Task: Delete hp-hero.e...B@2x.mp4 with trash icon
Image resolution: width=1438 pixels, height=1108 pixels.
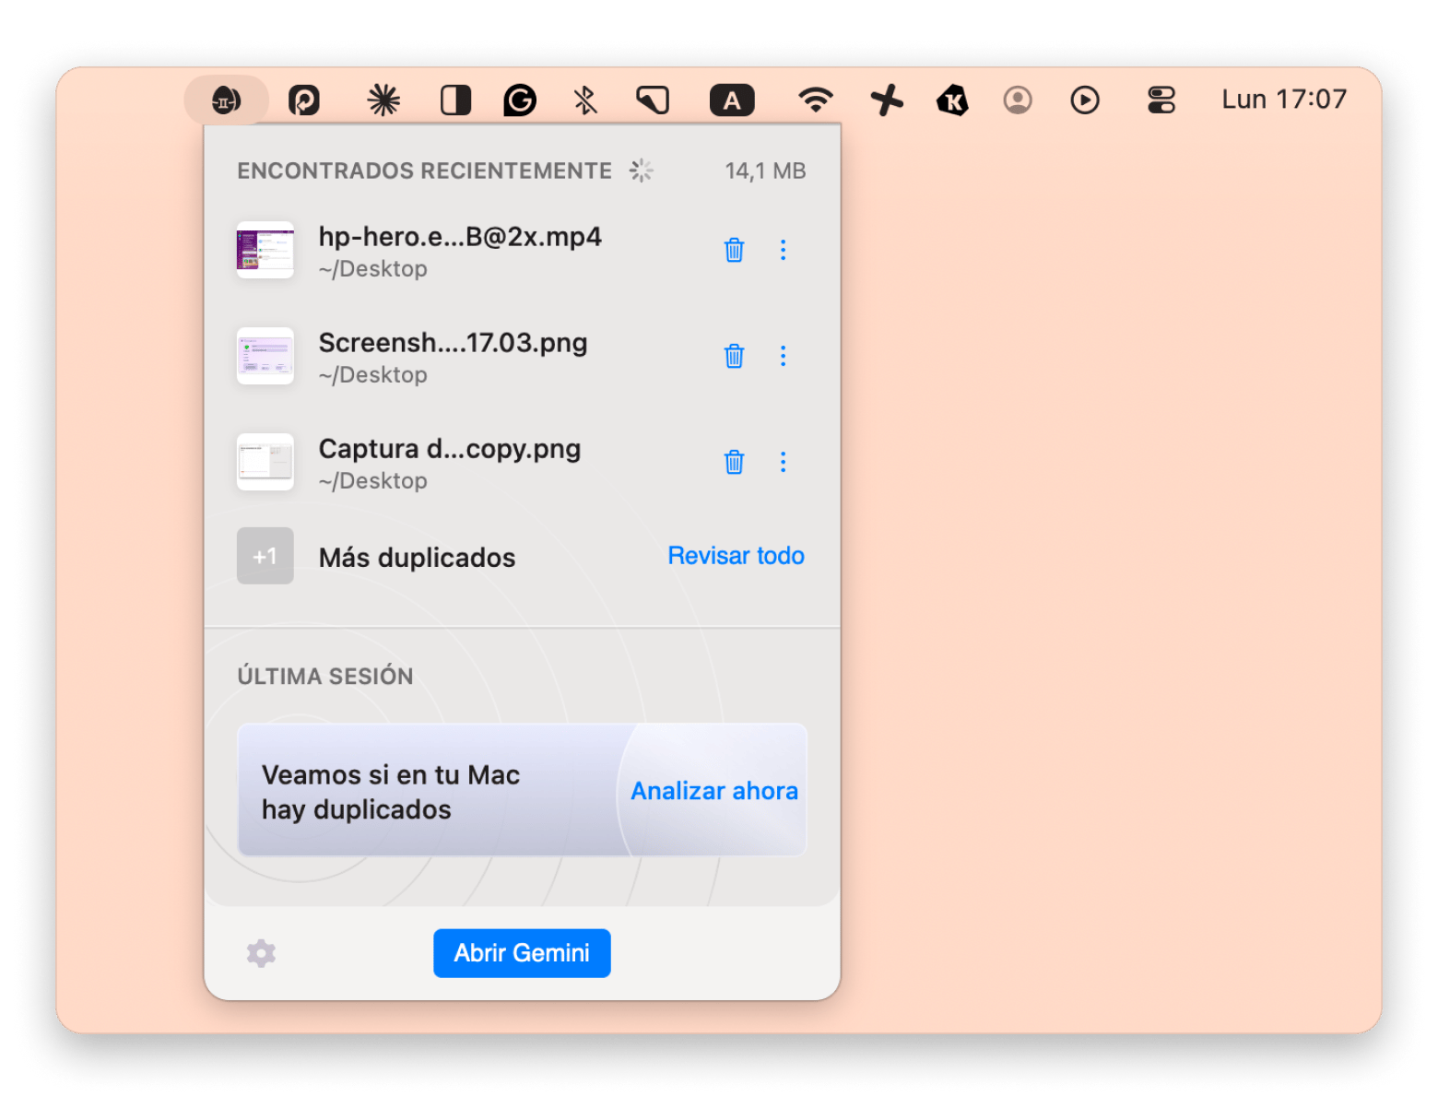Action: 734,250
